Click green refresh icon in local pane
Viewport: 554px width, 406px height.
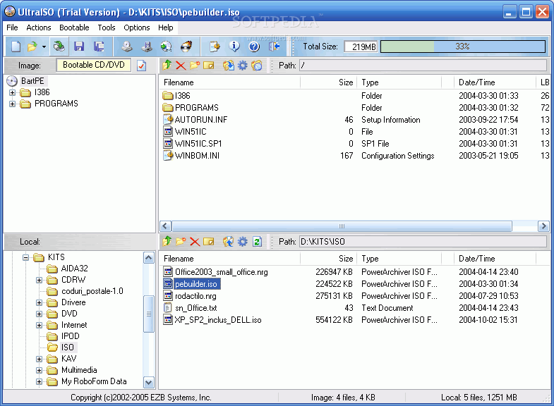(x=257, y=242)
